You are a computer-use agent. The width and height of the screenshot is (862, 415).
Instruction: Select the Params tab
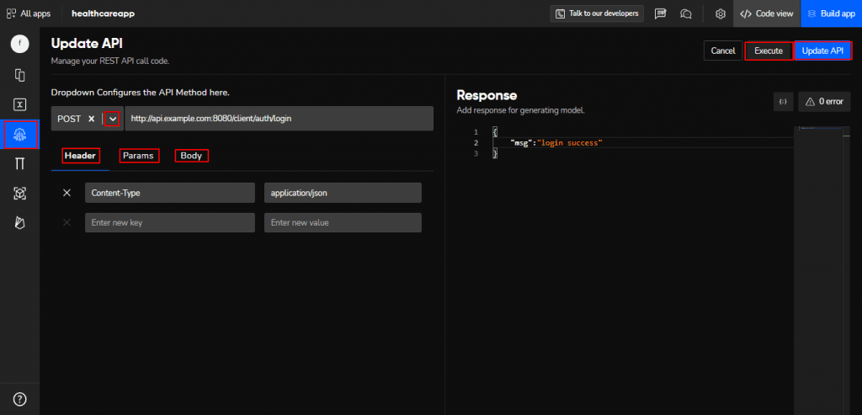tap(139, 156)
